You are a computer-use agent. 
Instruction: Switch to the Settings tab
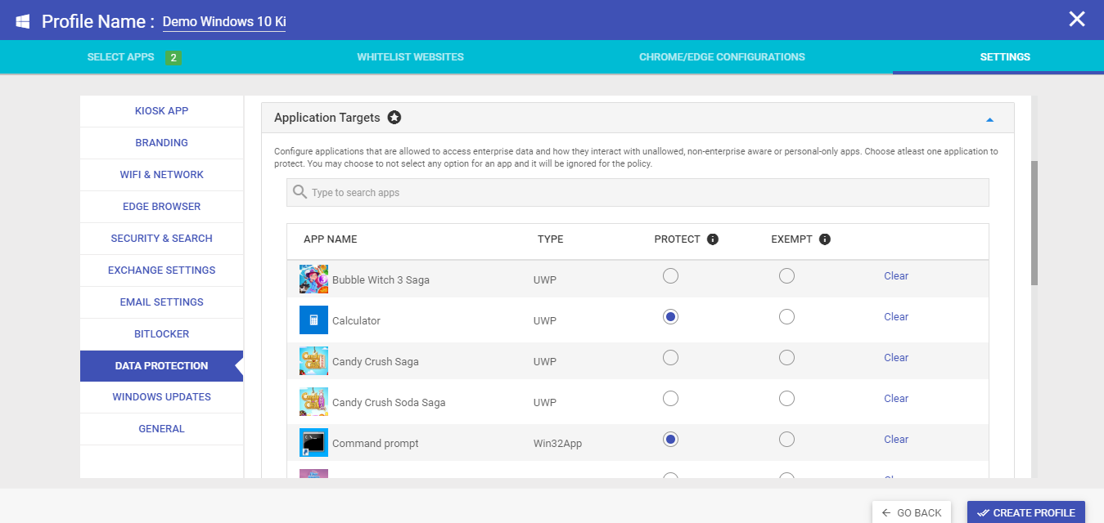[1005, 57]
